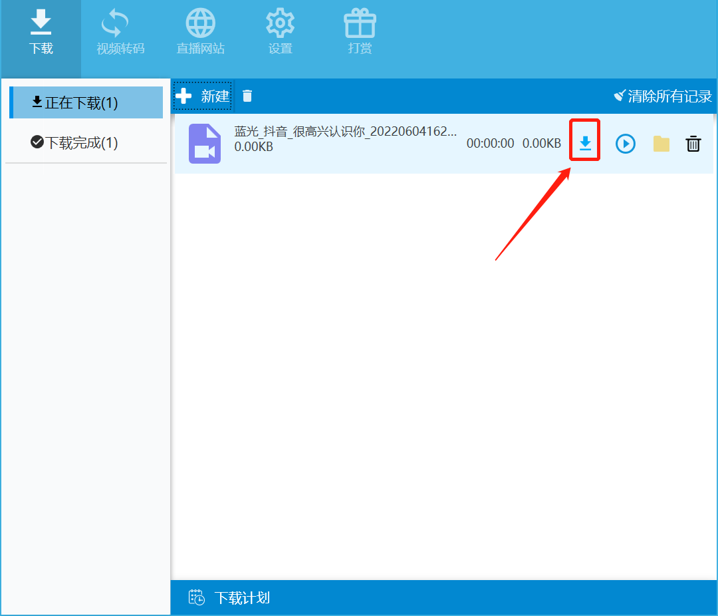The image size is (718, 616).
Task: Select 正在下载(1) in sidebar
Action: 86,102
